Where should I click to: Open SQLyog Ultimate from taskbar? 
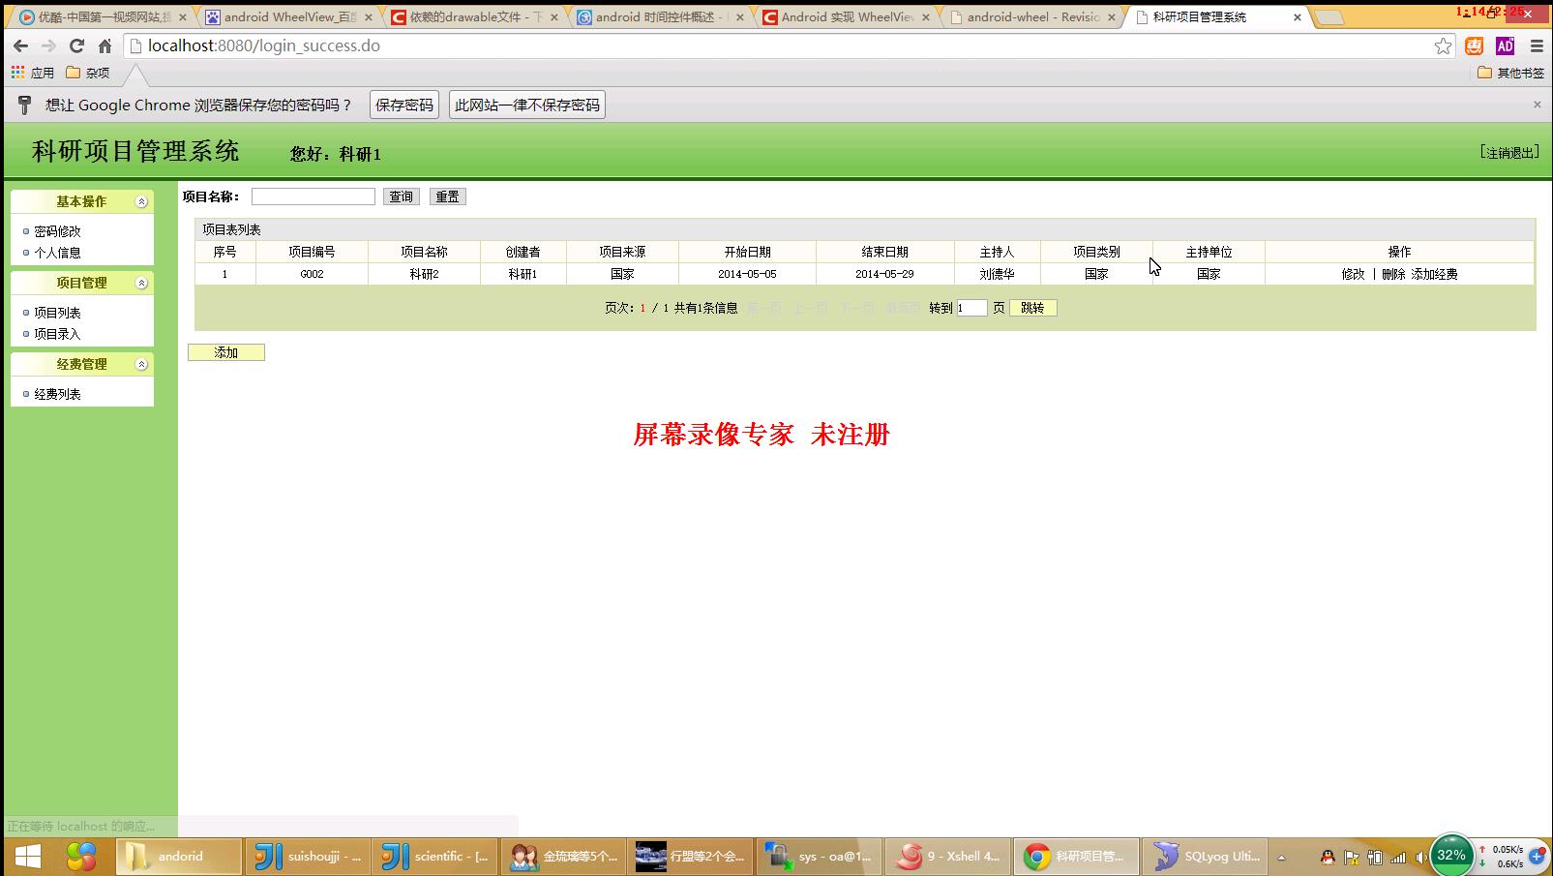[x=1204, y=857]
